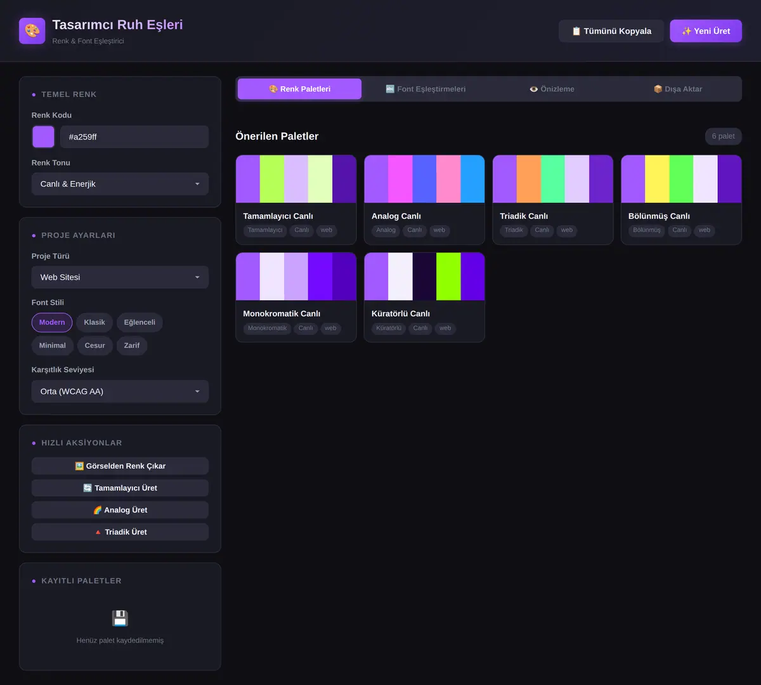This screenshot has width=761, height=685.
Task: Select the Zarif font style chip
Action: tap(132, 346)
